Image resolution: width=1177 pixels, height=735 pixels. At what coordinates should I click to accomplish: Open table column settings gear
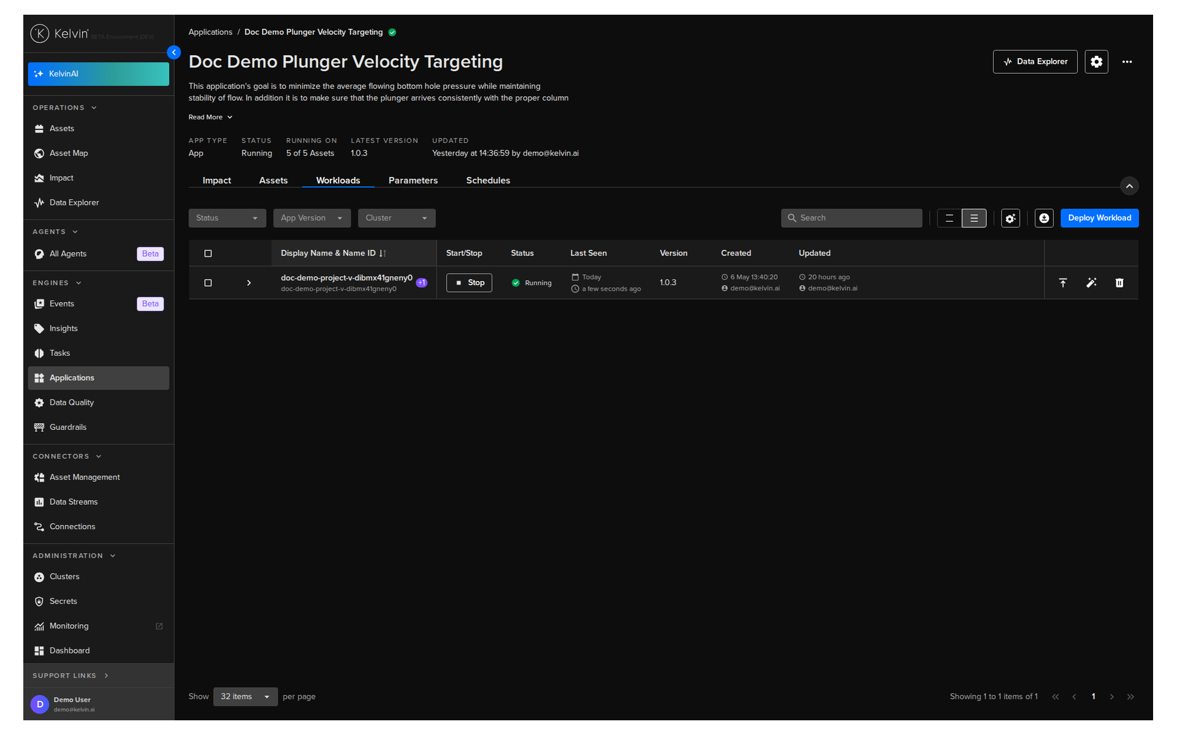(x=1010, y=218)
